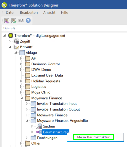127x147 pixels.
Task: Click the DWV Demo folder icon
Action: (28, 70)
